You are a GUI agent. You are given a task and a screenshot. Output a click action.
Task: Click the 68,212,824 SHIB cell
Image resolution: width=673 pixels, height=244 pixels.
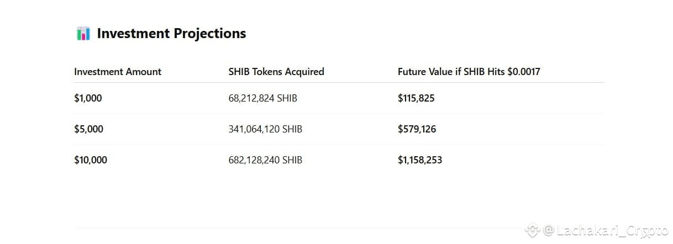pos(262,98)
